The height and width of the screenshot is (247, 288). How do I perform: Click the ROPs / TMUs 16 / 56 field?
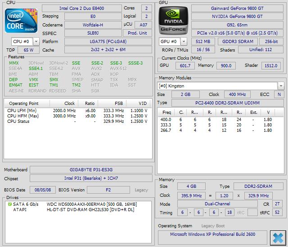tap(203, 50)
